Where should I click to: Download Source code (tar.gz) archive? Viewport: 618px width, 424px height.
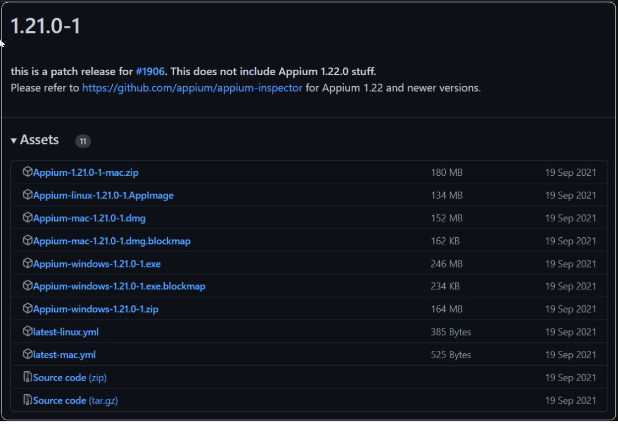[x=75, y=400]
